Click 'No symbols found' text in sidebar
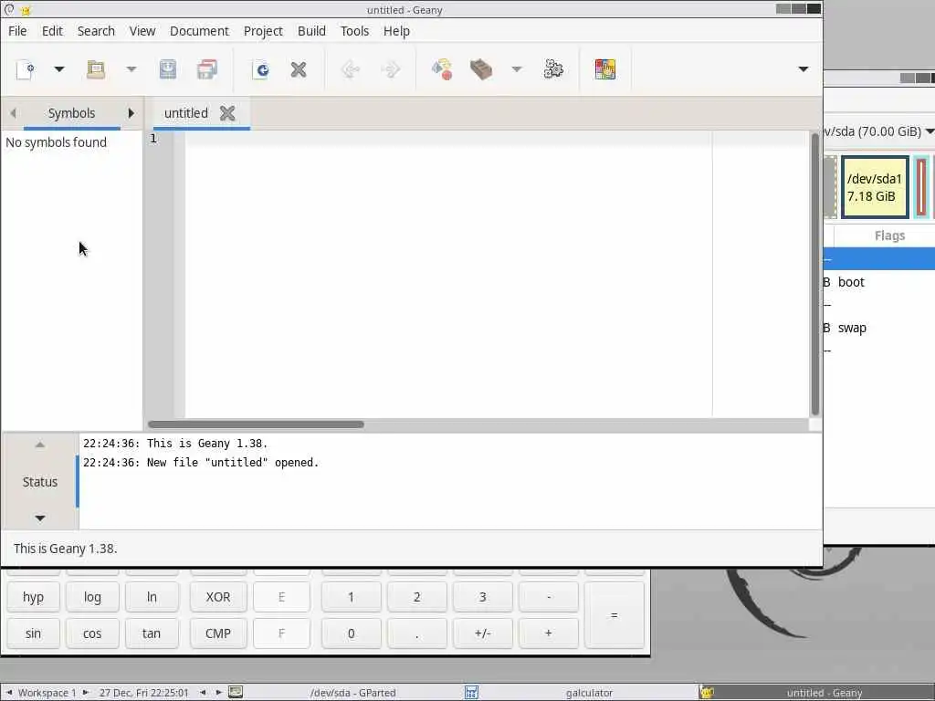 (56, 142)
